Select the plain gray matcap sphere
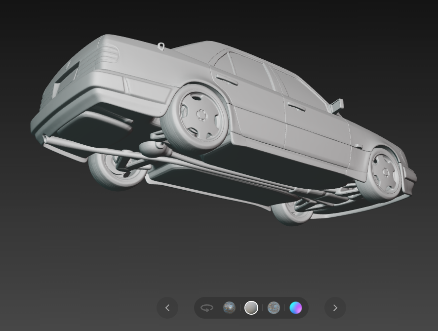The height and width of the screenshot is (331, 438). click(x=251, y=308)
